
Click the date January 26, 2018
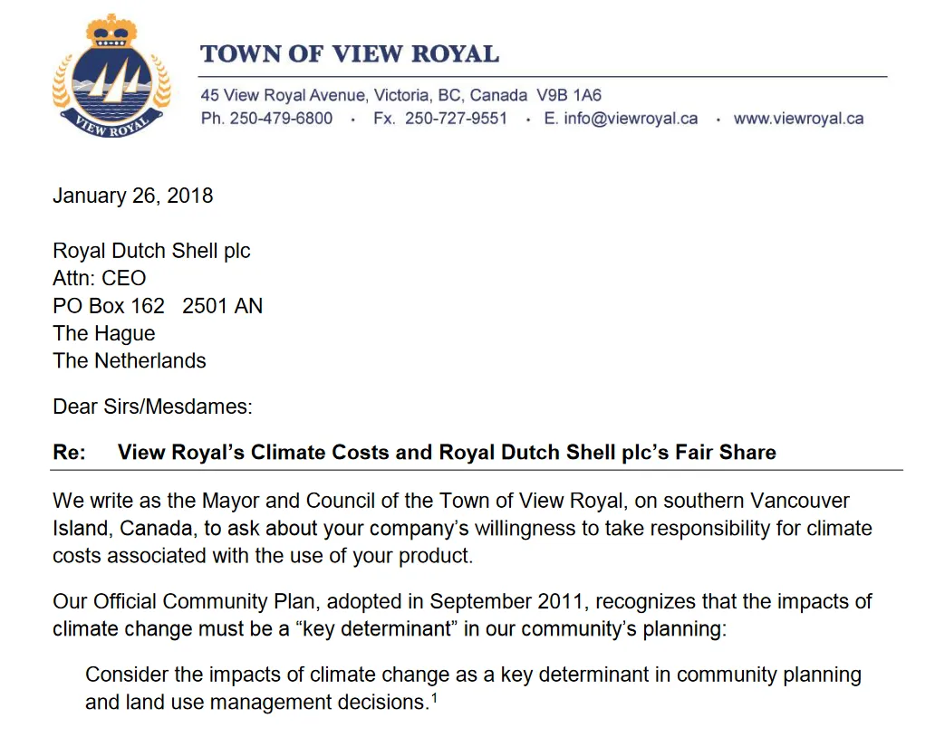click(x=133, y=196)
